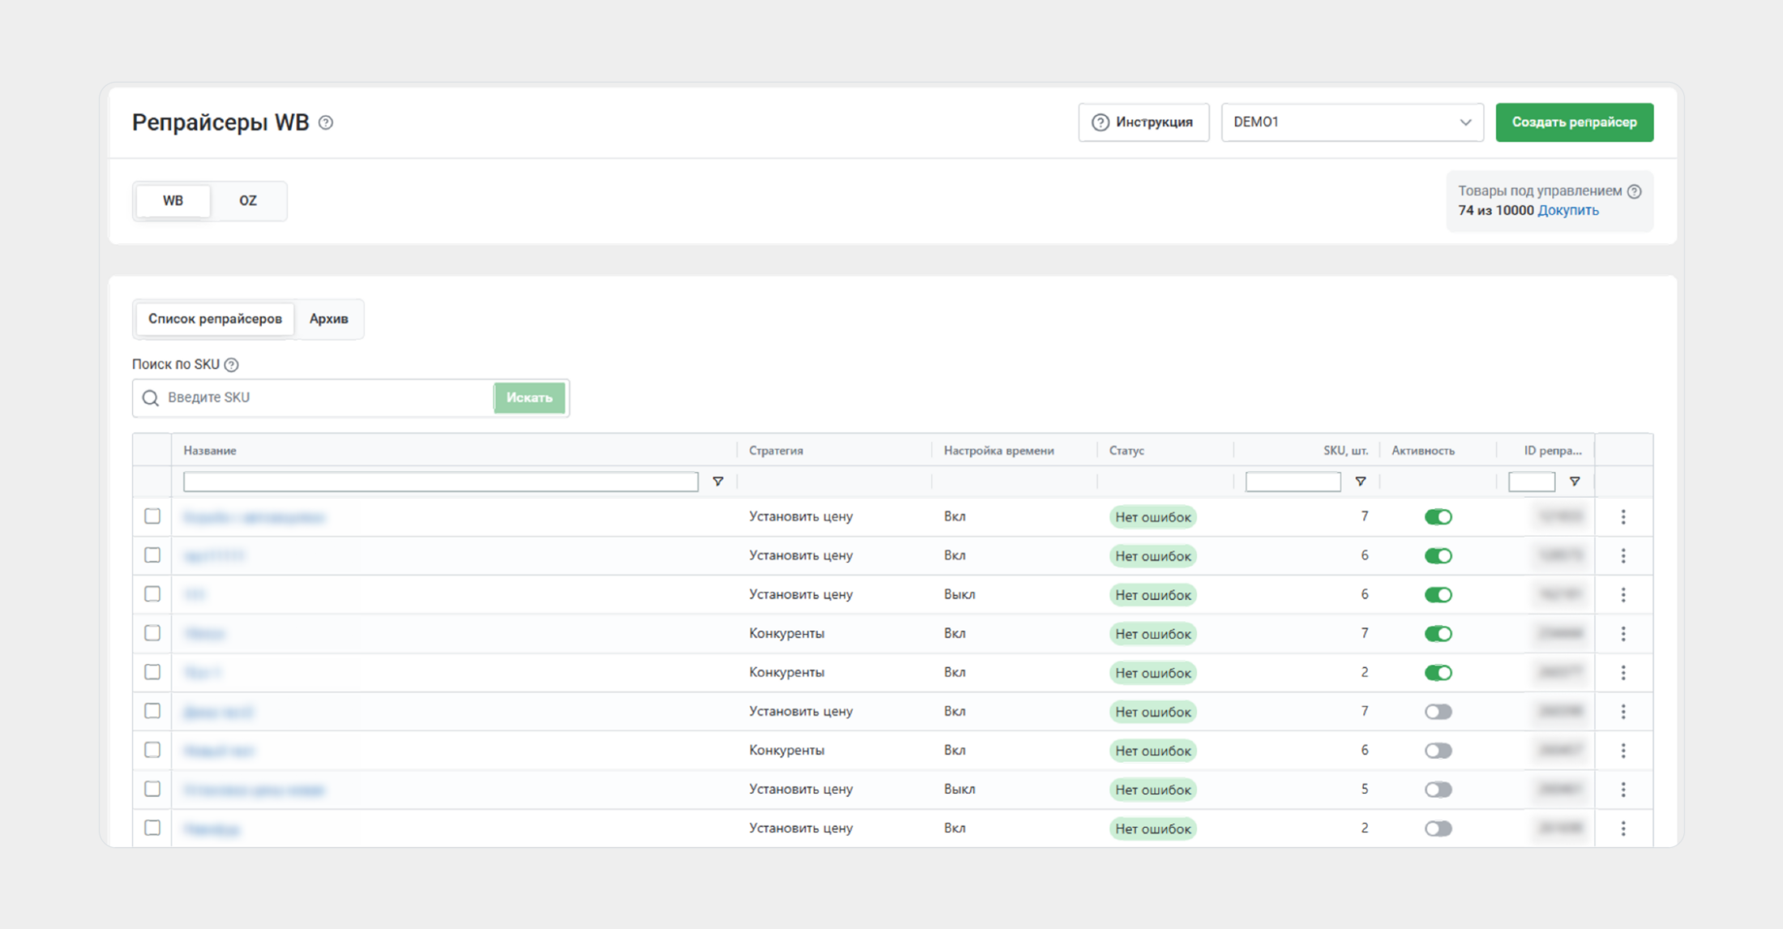Focus the ID репрайсера filter input

tap(1532, 482)
